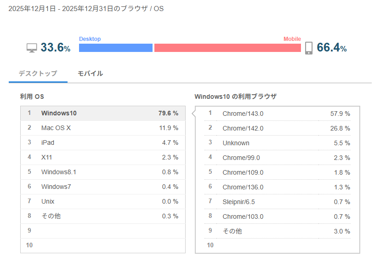Select the デスクトップ tab
Viewport: 380px width, 262px height.
(38, 74)
